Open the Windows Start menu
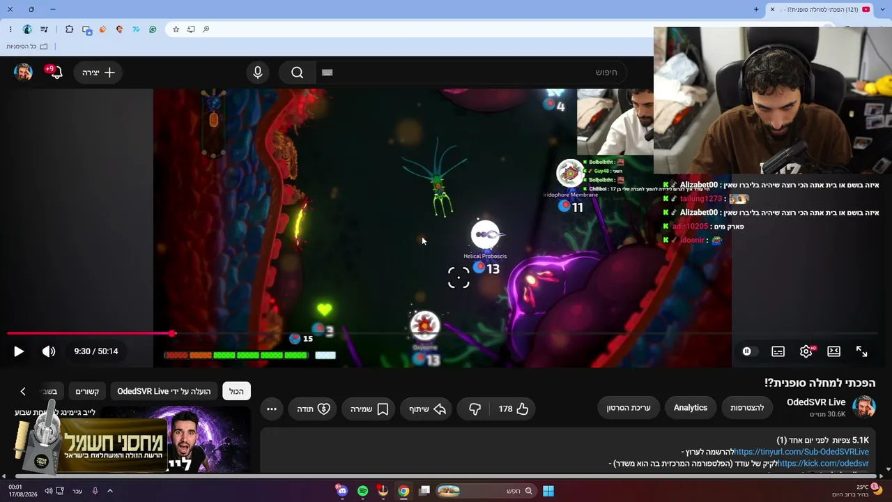This screenshot has height=502, width=892. [x=548, y=491]
